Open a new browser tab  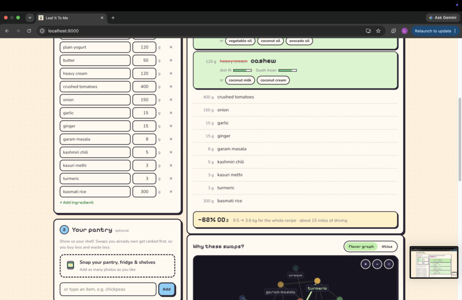coord(113,18)
